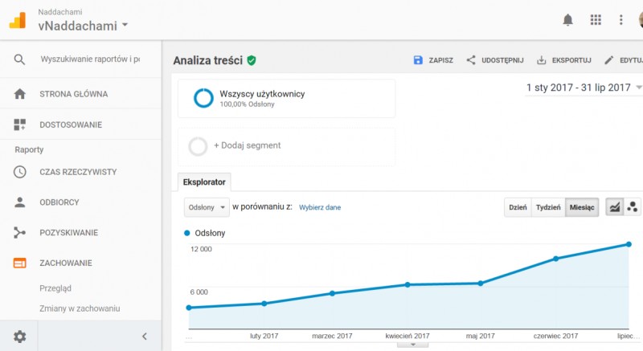Expand the panel below the chart
Image resolution: width=643 pixels, height=351 pixels.
(412, 345)
